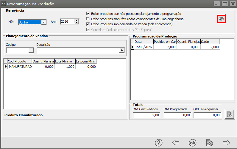The height and width of the screenshot is (149, 237).
Task: Advance with the right arrow icon
Action: click(x=226, y=143)
